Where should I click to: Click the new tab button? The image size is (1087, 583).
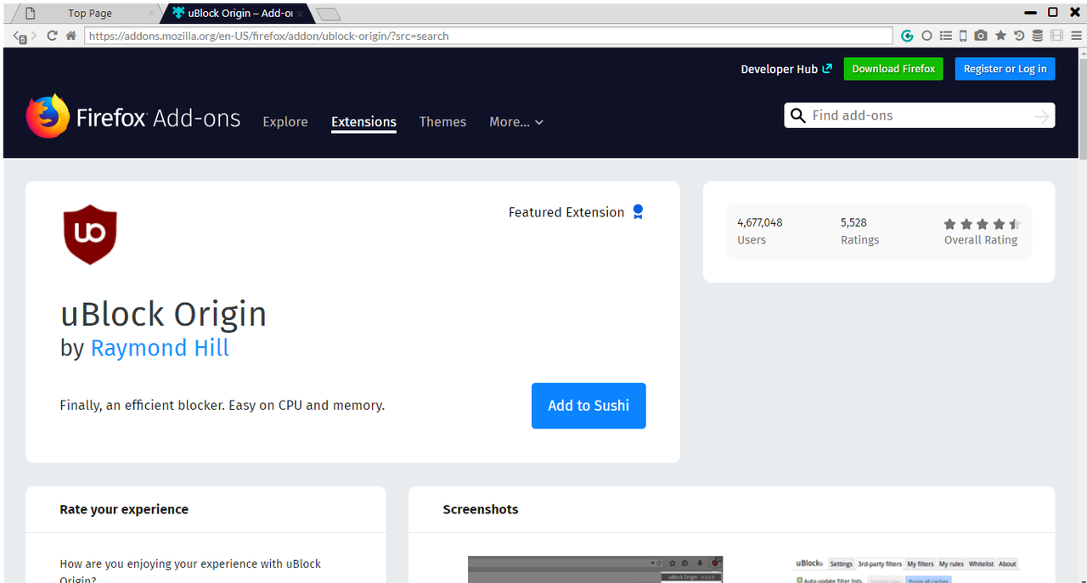pos(328,14)
